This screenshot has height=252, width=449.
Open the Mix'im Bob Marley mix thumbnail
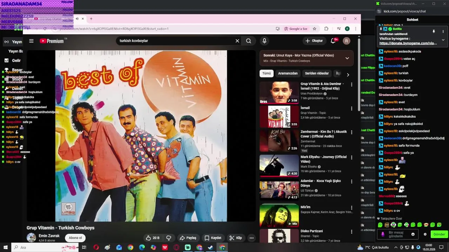[279, 215]
